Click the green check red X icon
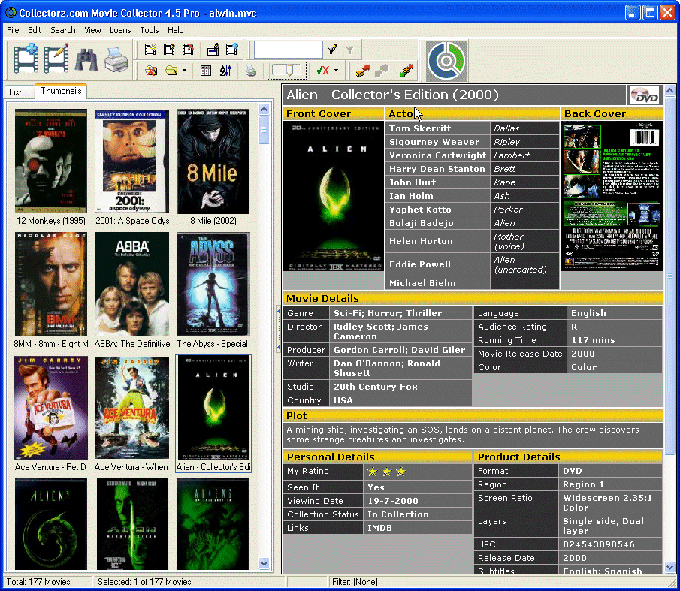This screenshot has width=680, height=591. click(323, 70)
